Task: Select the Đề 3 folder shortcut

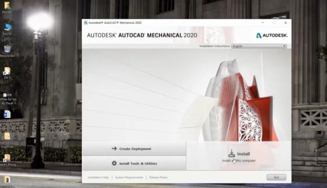Action: click(7, 73)
